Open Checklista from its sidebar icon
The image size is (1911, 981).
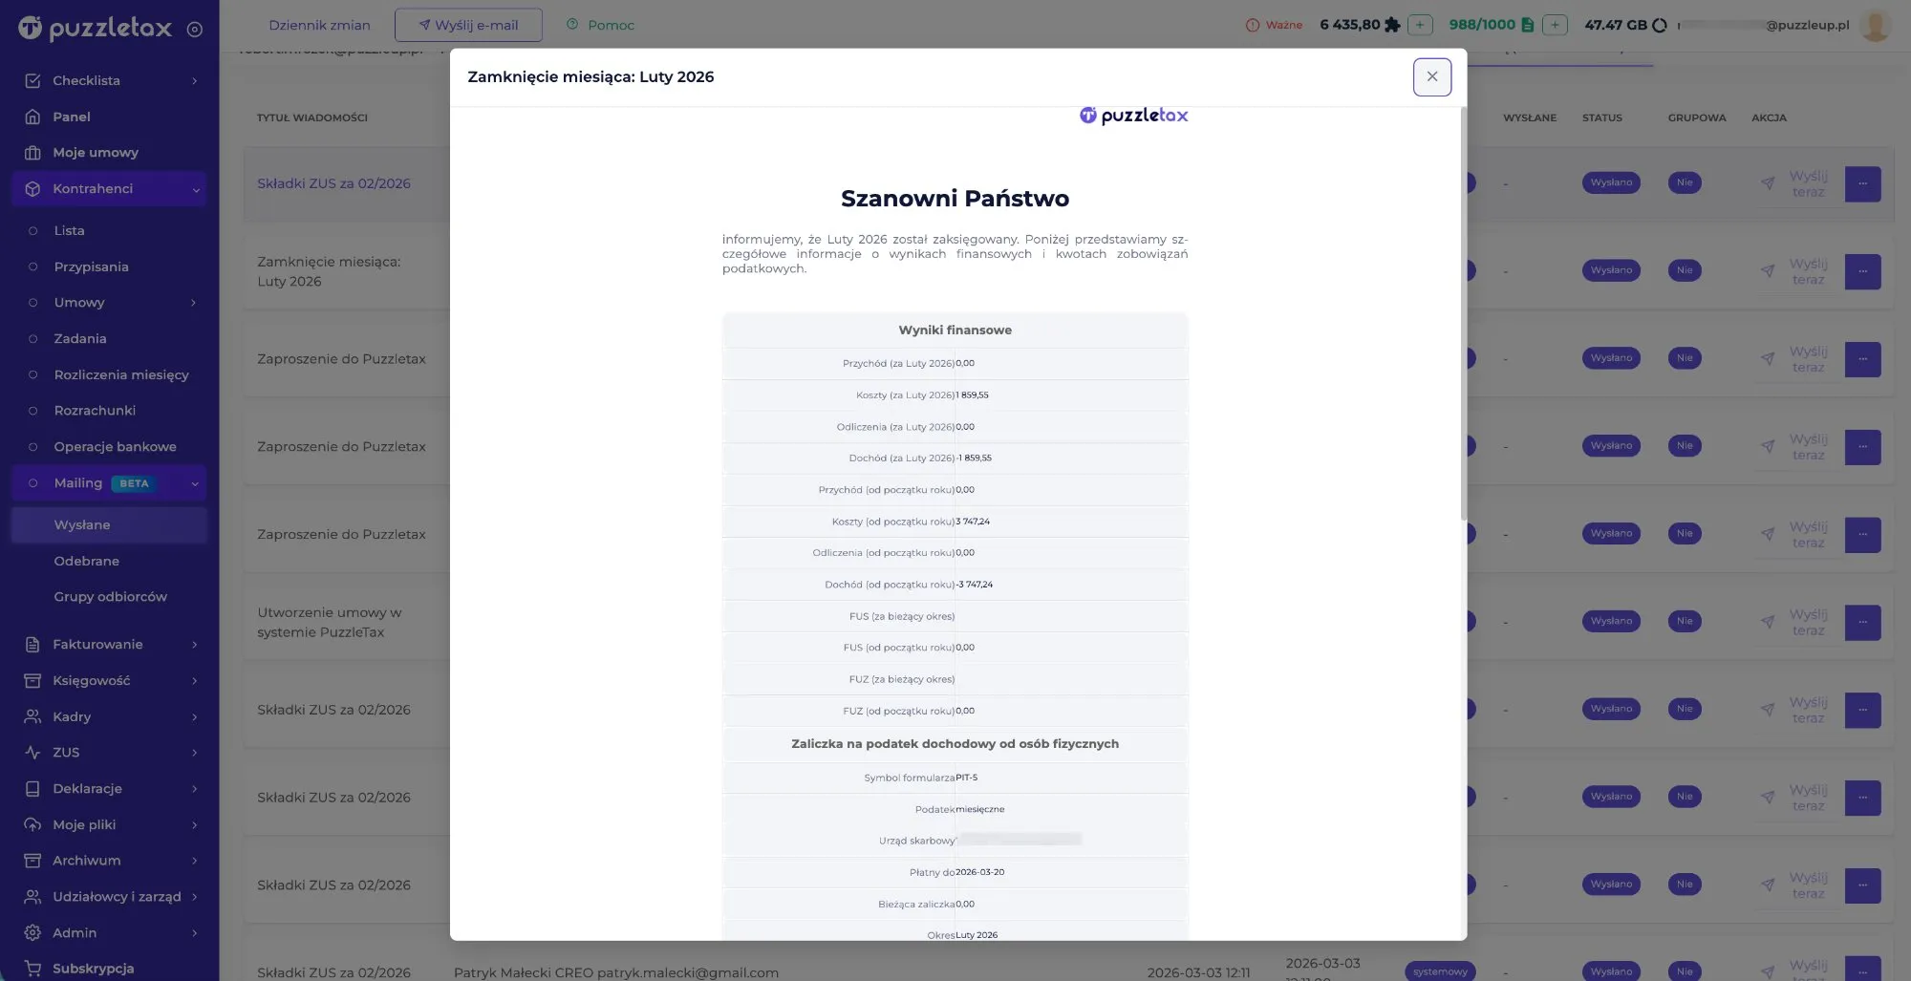click(32, 80)
